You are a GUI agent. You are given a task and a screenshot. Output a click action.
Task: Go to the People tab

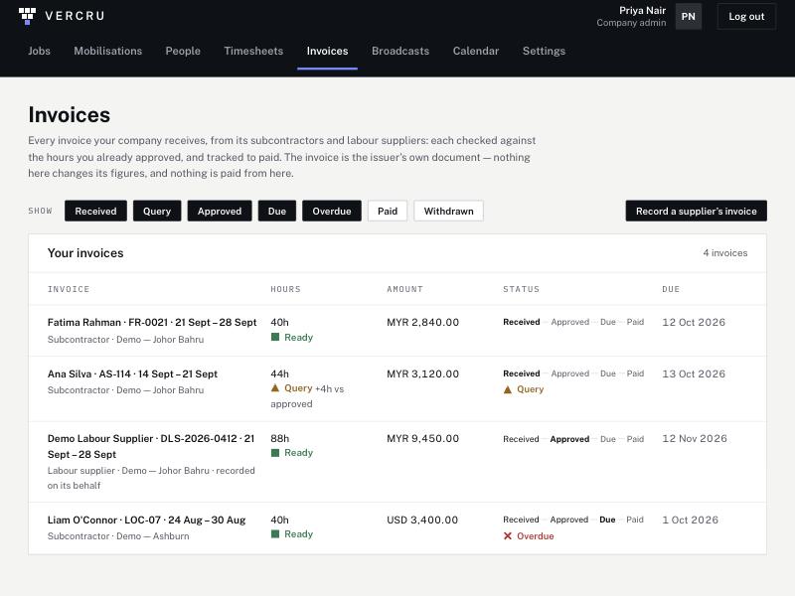click(183, 51)
